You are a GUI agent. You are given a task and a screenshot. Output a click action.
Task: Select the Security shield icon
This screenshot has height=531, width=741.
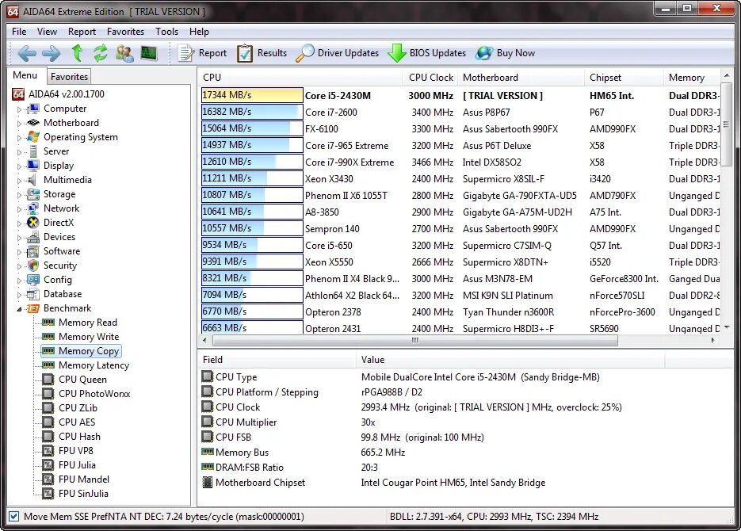coord(33,265)
